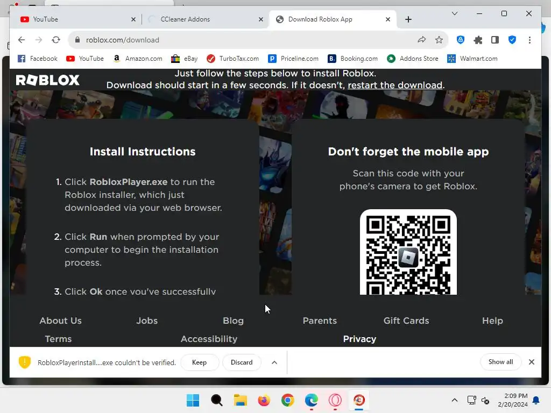This screenshot has width=551, height=413.
Task: Click the blue checkmark shield extension
Action: [512, 40]
